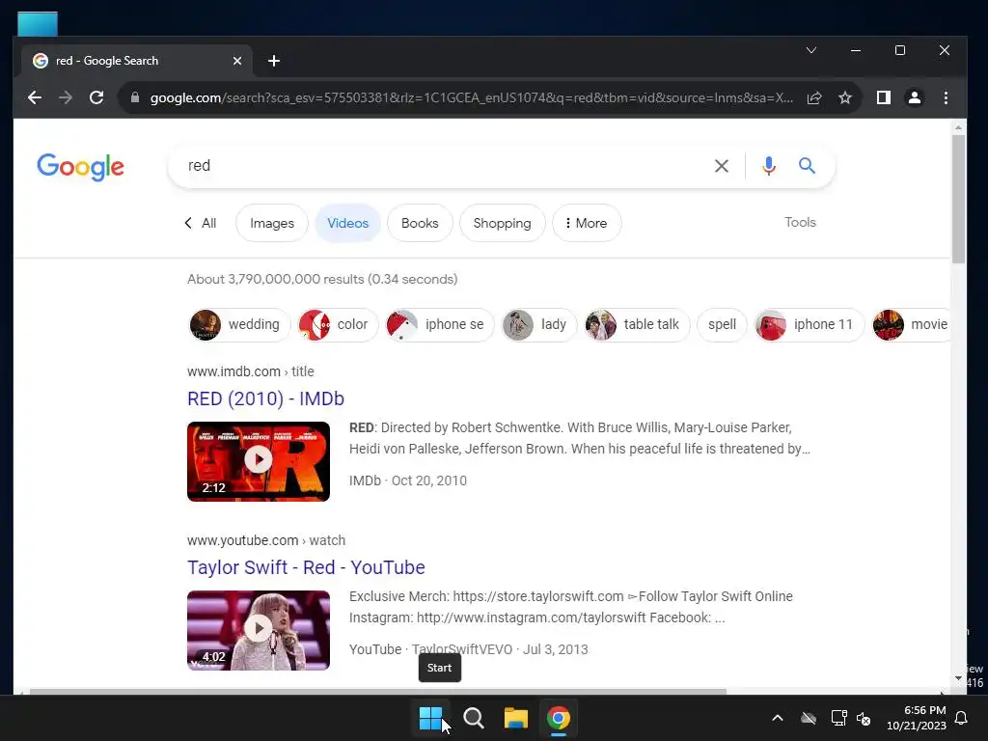Click the www.youtube.com › watch breadcrumb

[266, 540]
